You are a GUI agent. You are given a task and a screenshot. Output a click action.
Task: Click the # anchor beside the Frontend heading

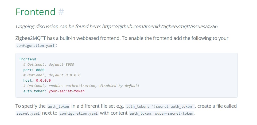pyautogui.click(x=61, y=12)
